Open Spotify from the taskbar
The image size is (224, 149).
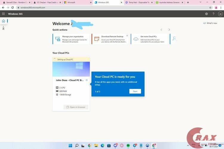point(128,145)
